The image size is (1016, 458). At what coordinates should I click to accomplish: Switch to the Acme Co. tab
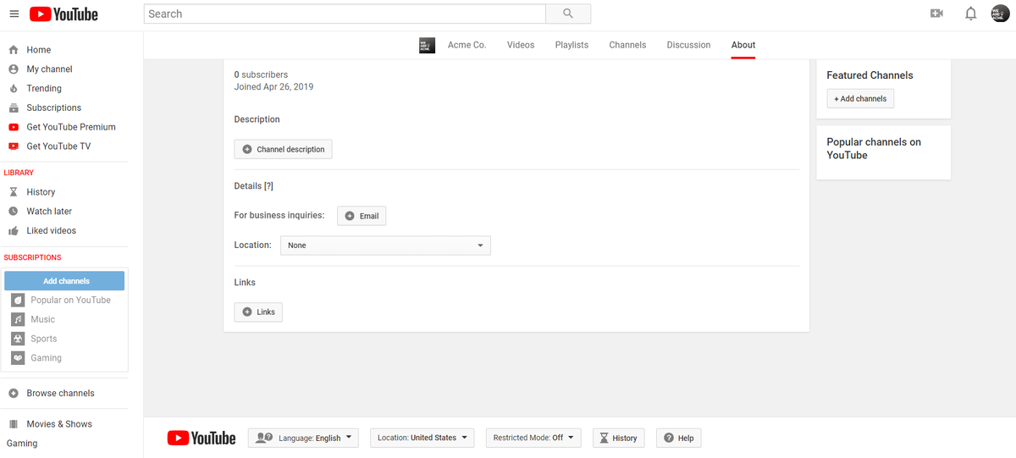click(x=467, y=45)
